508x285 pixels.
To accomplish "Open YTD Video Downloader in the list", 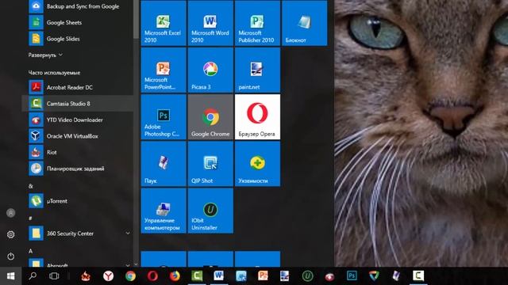I will click(x=78, y=120).
